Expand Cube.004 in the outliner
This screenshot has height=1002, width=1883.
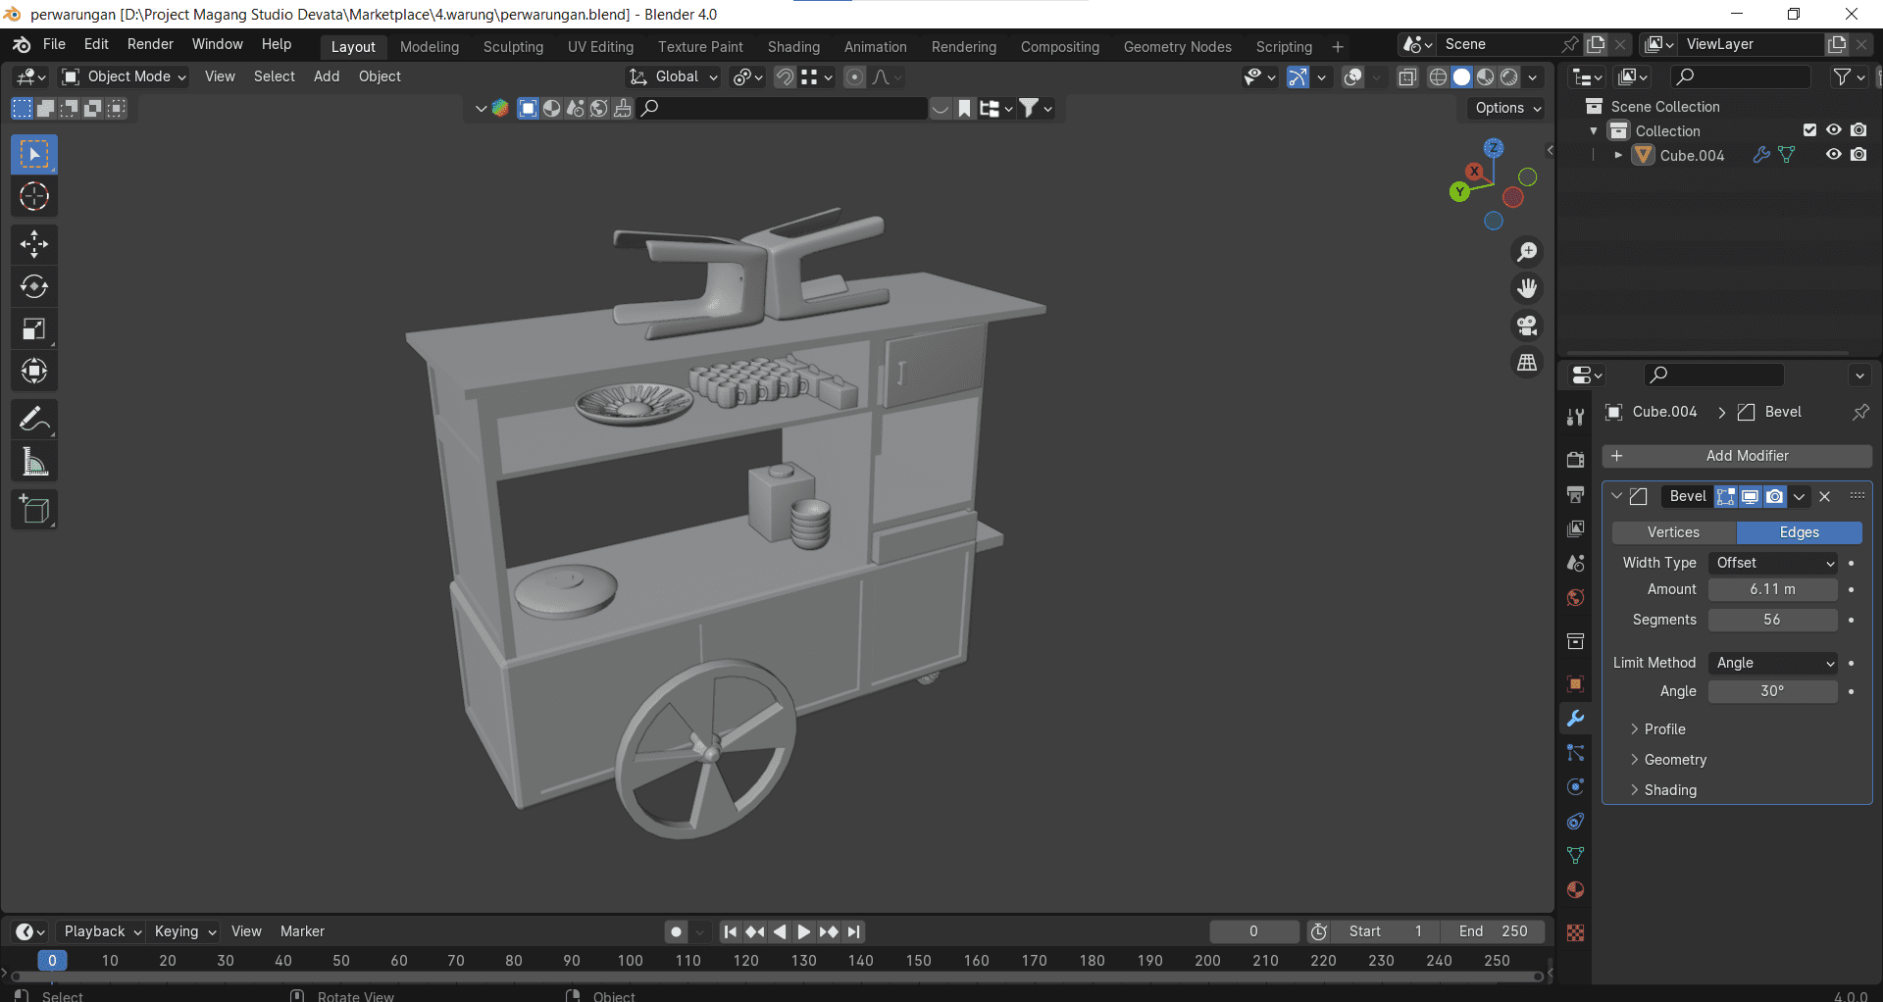[1618, 155]
